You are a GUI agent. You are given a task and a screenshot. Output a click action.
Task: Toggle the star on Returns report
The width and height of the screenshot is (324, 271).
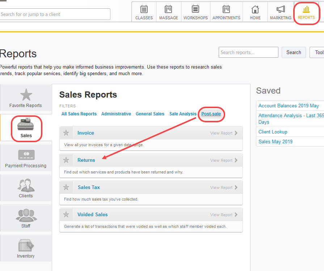tap(66, 160)
